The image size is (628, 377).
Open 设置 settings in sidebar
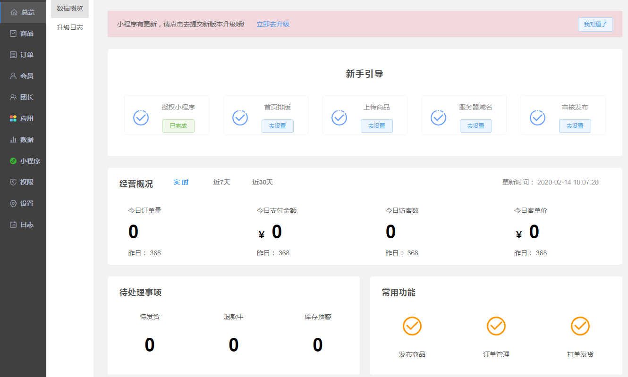pyautogui.click(x=23, y=203)
